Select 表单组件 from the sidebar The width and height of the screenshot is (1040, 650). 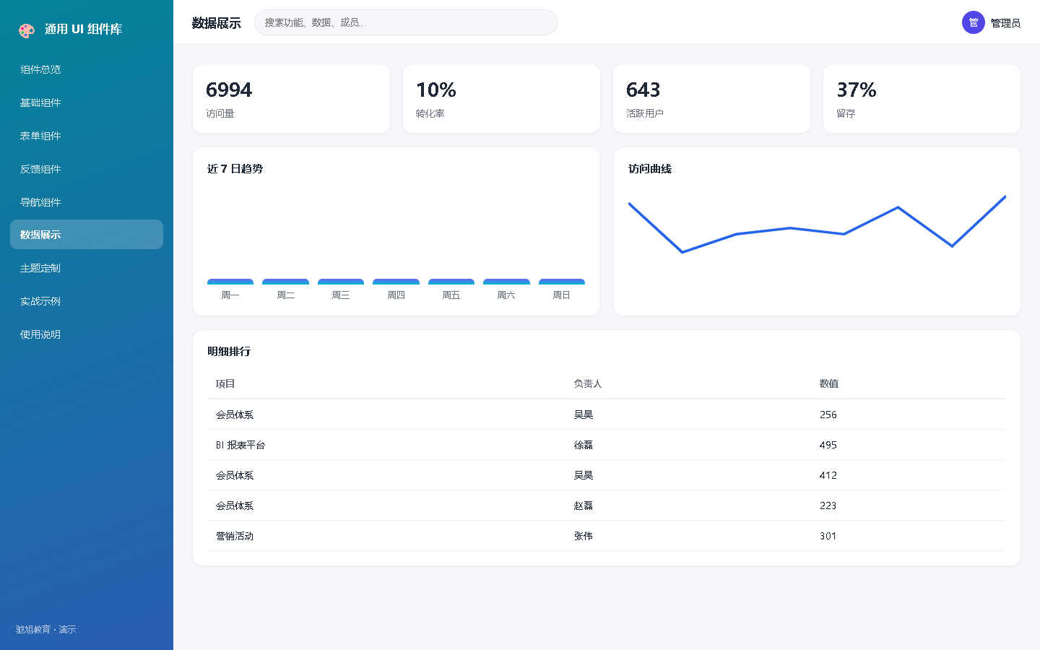click(87, 136)
